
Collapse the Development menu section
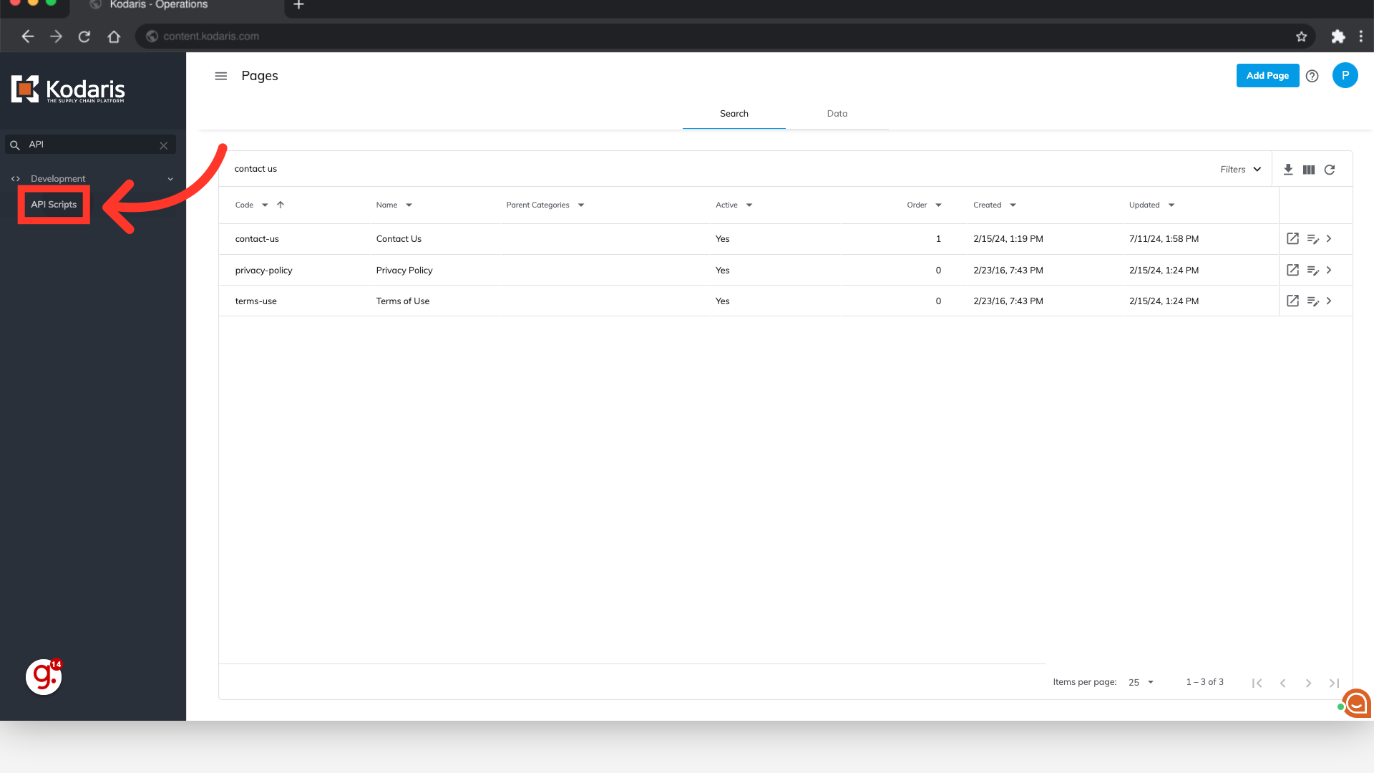coord(170,179)
